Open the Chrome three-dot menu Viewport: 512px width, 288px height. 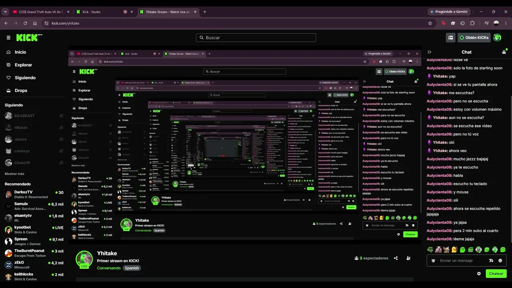(506, 23)
